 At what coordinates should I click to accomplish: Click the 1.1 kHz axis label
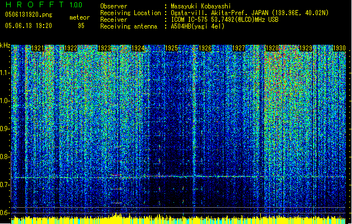click(x=4, y=73)
